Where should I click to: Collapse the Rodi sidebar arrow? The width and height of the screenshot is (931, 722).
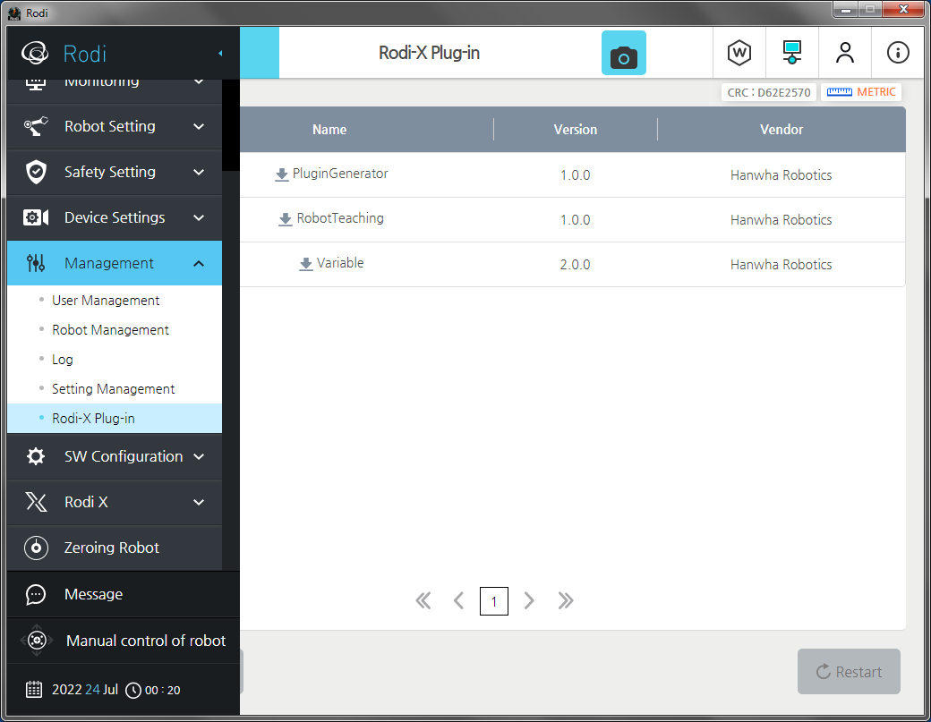(220, 54)
